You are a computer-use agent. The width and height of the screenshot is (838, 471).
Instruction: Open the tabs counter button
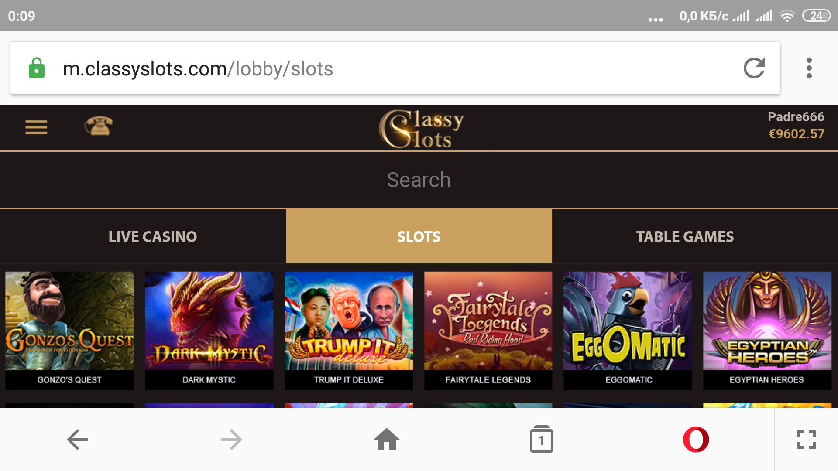[x=541, y=439]
